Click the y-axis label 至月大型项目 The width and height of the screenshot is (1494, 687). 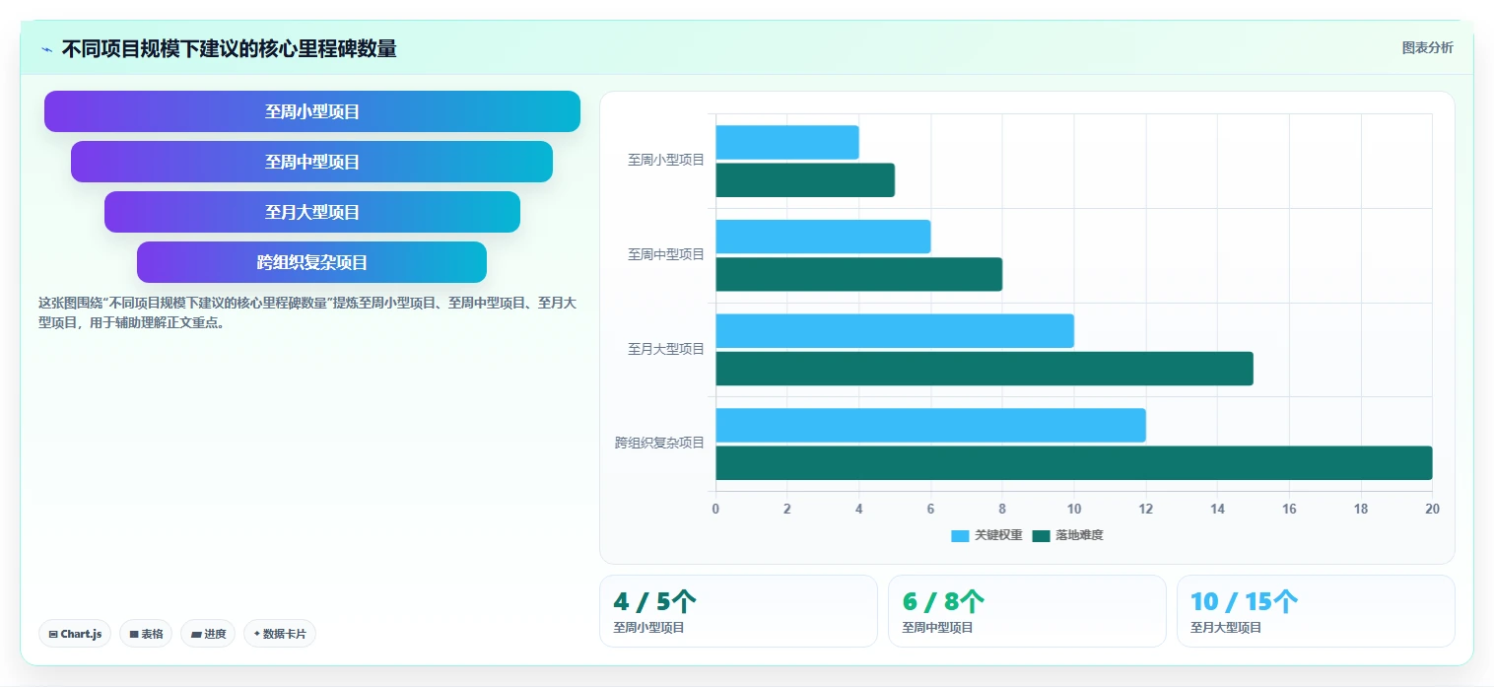click(666, 349)
